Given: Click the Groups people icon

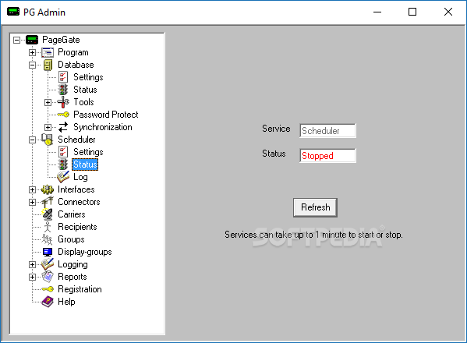Looking at the screenshot, I should [47, 239].
